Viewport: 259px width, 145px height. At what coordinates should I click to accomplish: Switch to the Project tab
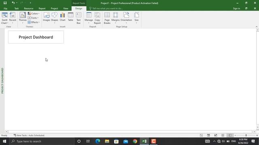54,8
